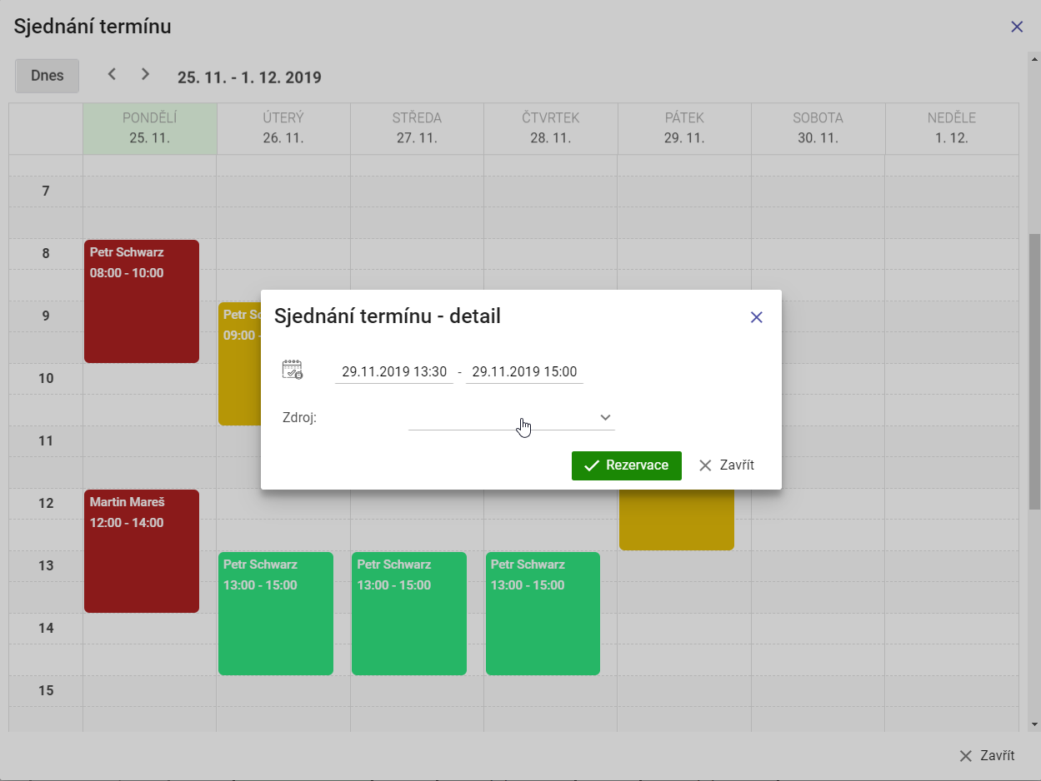
Task: Open Wednesday's green Petr Schwarz 13:00 event
Action: point(408,614)
